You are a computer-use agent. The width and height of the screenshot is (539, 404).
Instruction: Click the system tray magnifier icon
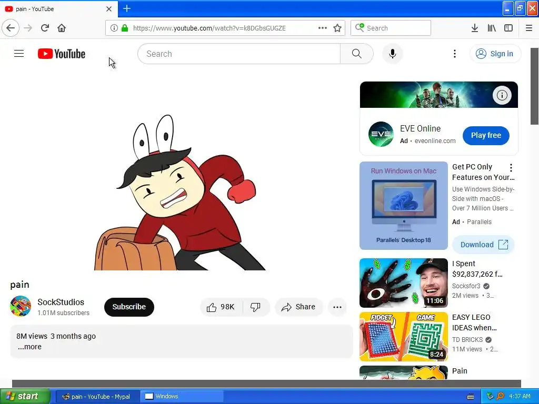click(x=500, y=396)
